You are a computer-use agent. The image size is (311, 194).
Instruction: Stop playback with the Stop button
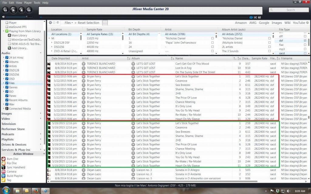tap(22, 10)
